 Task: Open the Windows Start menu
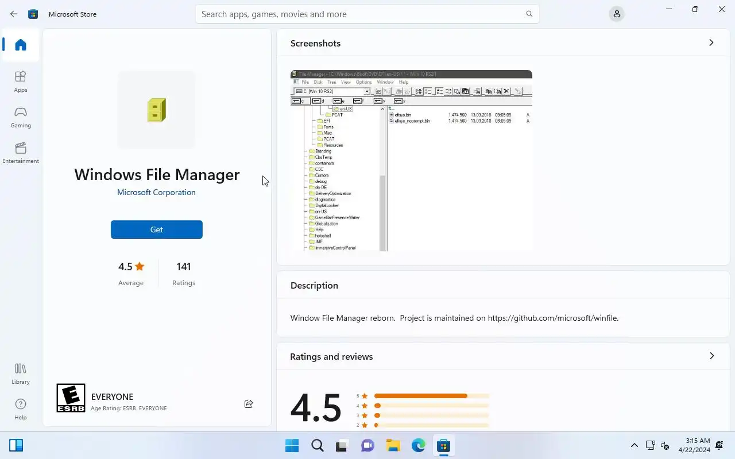pyautogui.click(x=292, y=445)
